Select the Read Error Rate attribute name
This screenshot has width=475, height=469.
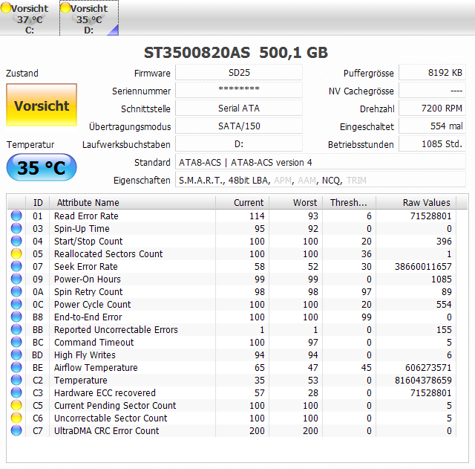[86, 216]
